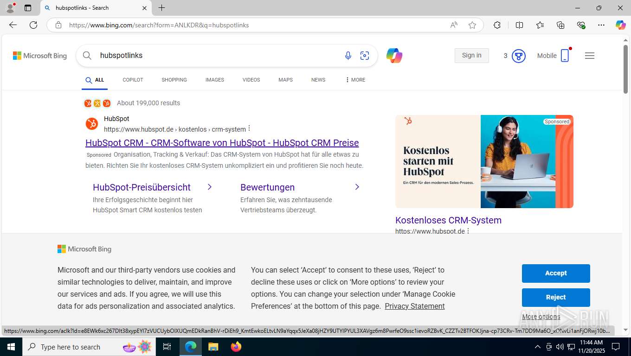This screenshot has height=356, width=631.
Task: Click the Bing search magnifier icon
Action: tap(87, 56)
